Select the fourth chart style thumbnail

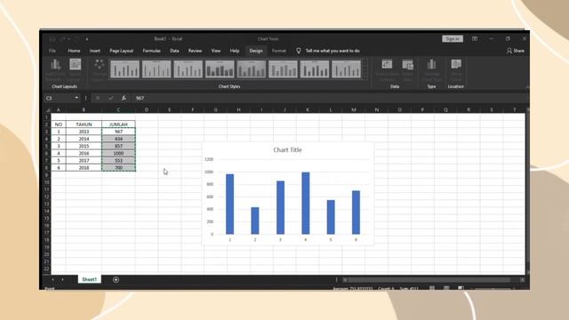click(x=220, y=69)
